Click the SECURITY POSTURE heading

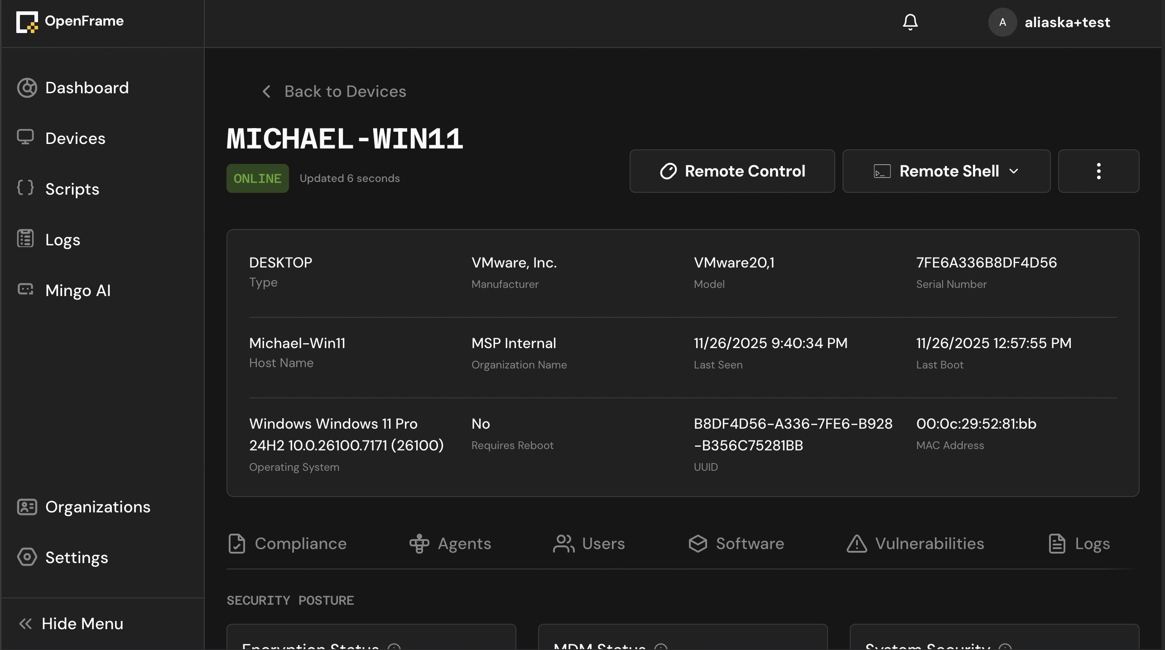[290, 600]
